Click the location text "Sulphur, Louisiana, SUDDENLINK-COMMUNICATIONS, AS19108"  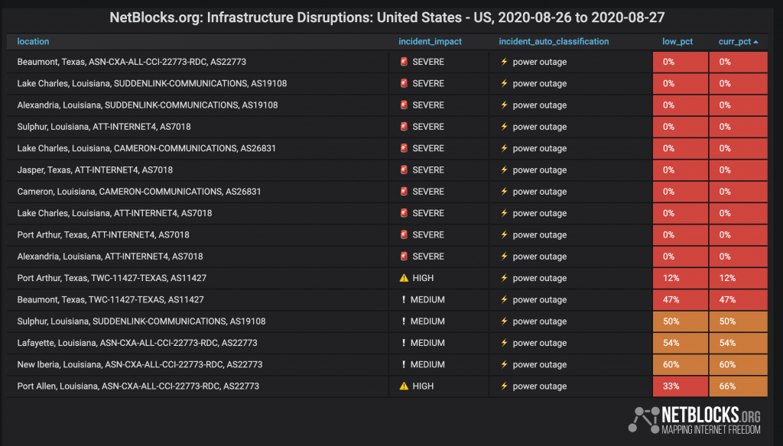coord(141,322)
